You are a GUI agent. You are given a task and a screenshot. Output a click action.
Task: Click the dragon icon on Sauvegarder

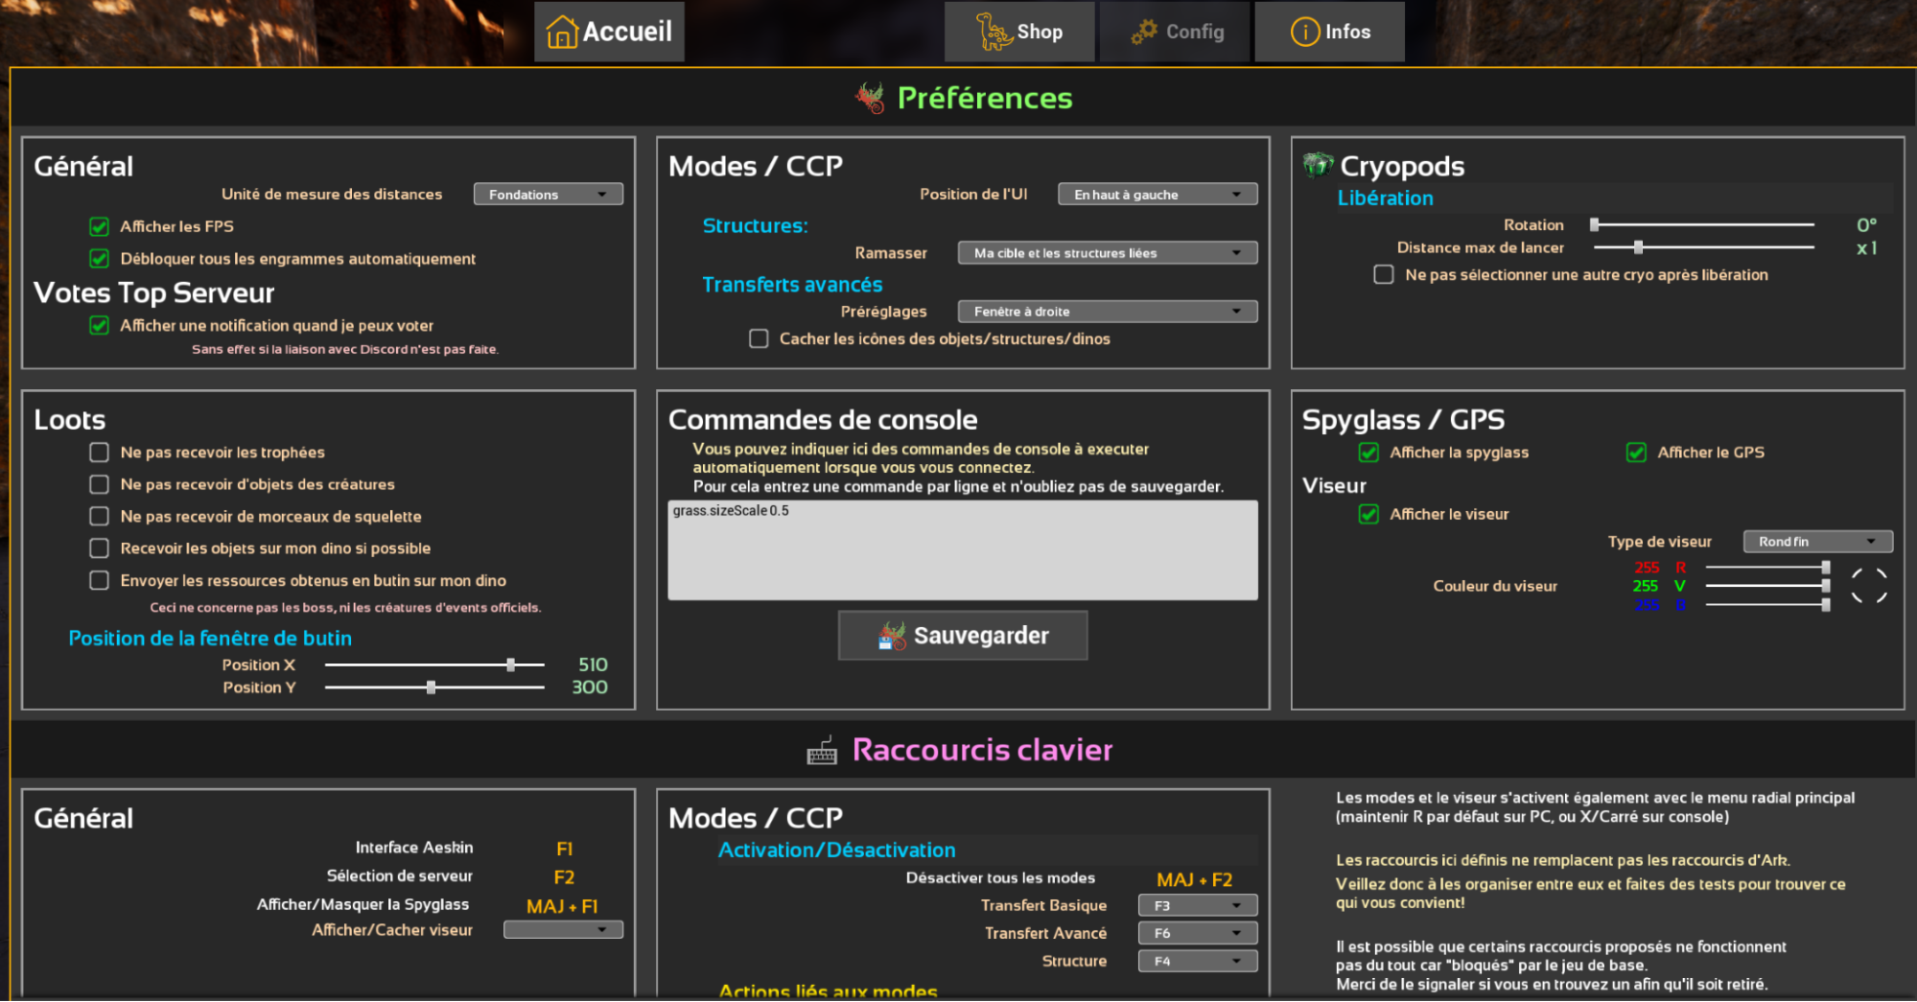[892, 636]
